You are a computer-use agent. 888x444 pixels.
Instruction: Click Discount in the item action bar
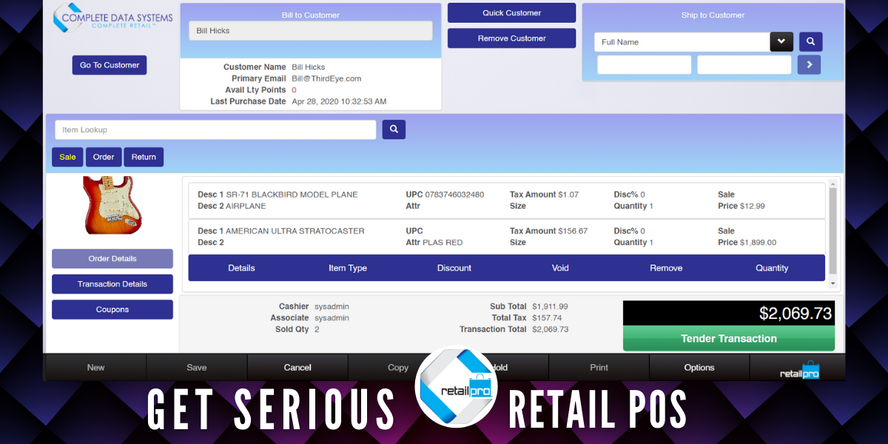click(x=454, y=268)
